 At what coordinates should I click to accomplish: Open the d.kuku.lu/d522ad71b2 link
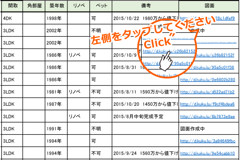[x=207, y=92]
